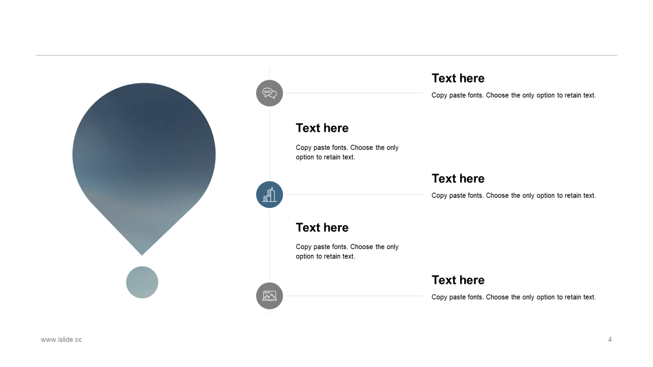Select the middle right 'Text here' heading

(458, 178)
